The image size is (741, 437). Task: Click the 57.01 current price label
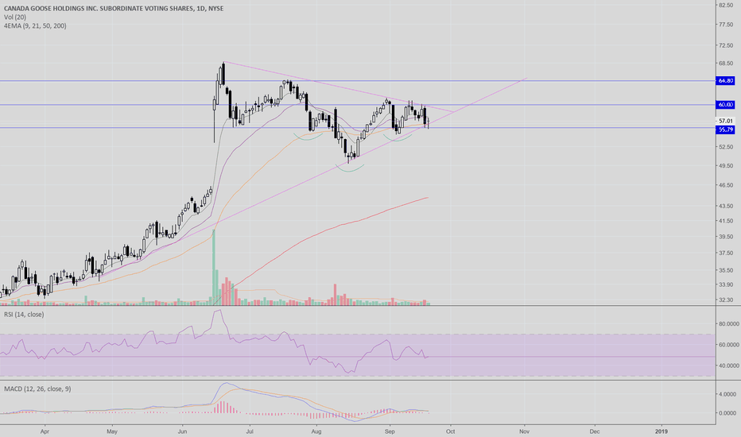coord(725,121)
